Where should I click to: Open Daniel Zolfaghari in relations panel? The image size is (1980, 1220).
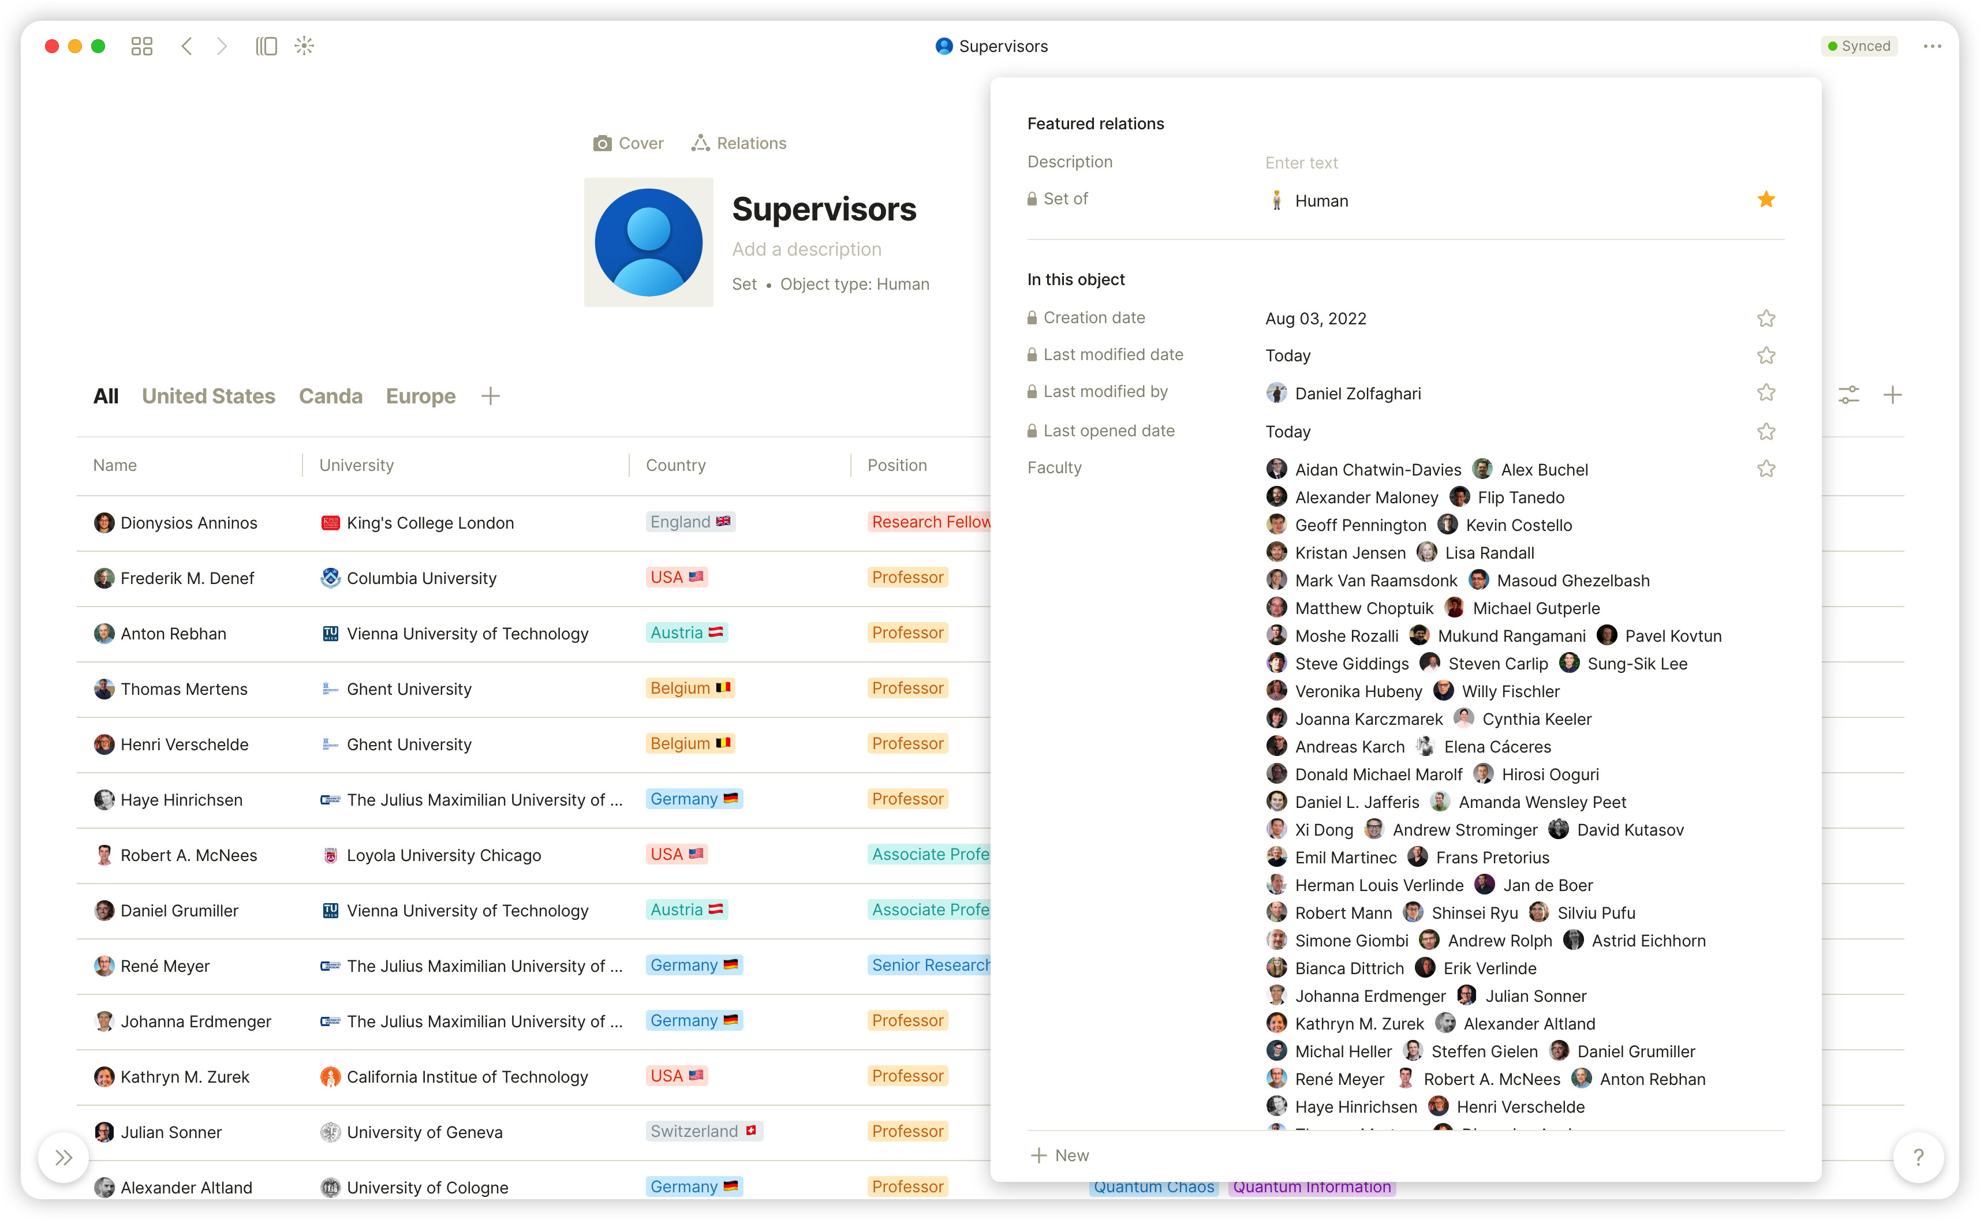(x=1344, y=394)
